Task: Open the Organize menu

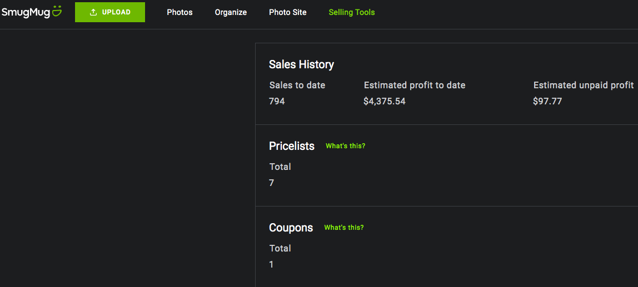Action: click(x=231, y=12)
